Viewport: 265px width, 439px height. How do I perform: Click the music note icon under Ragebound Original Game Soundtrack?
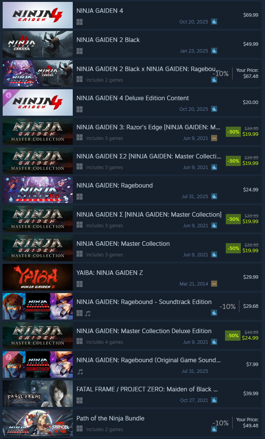click(x=80, y=372)
